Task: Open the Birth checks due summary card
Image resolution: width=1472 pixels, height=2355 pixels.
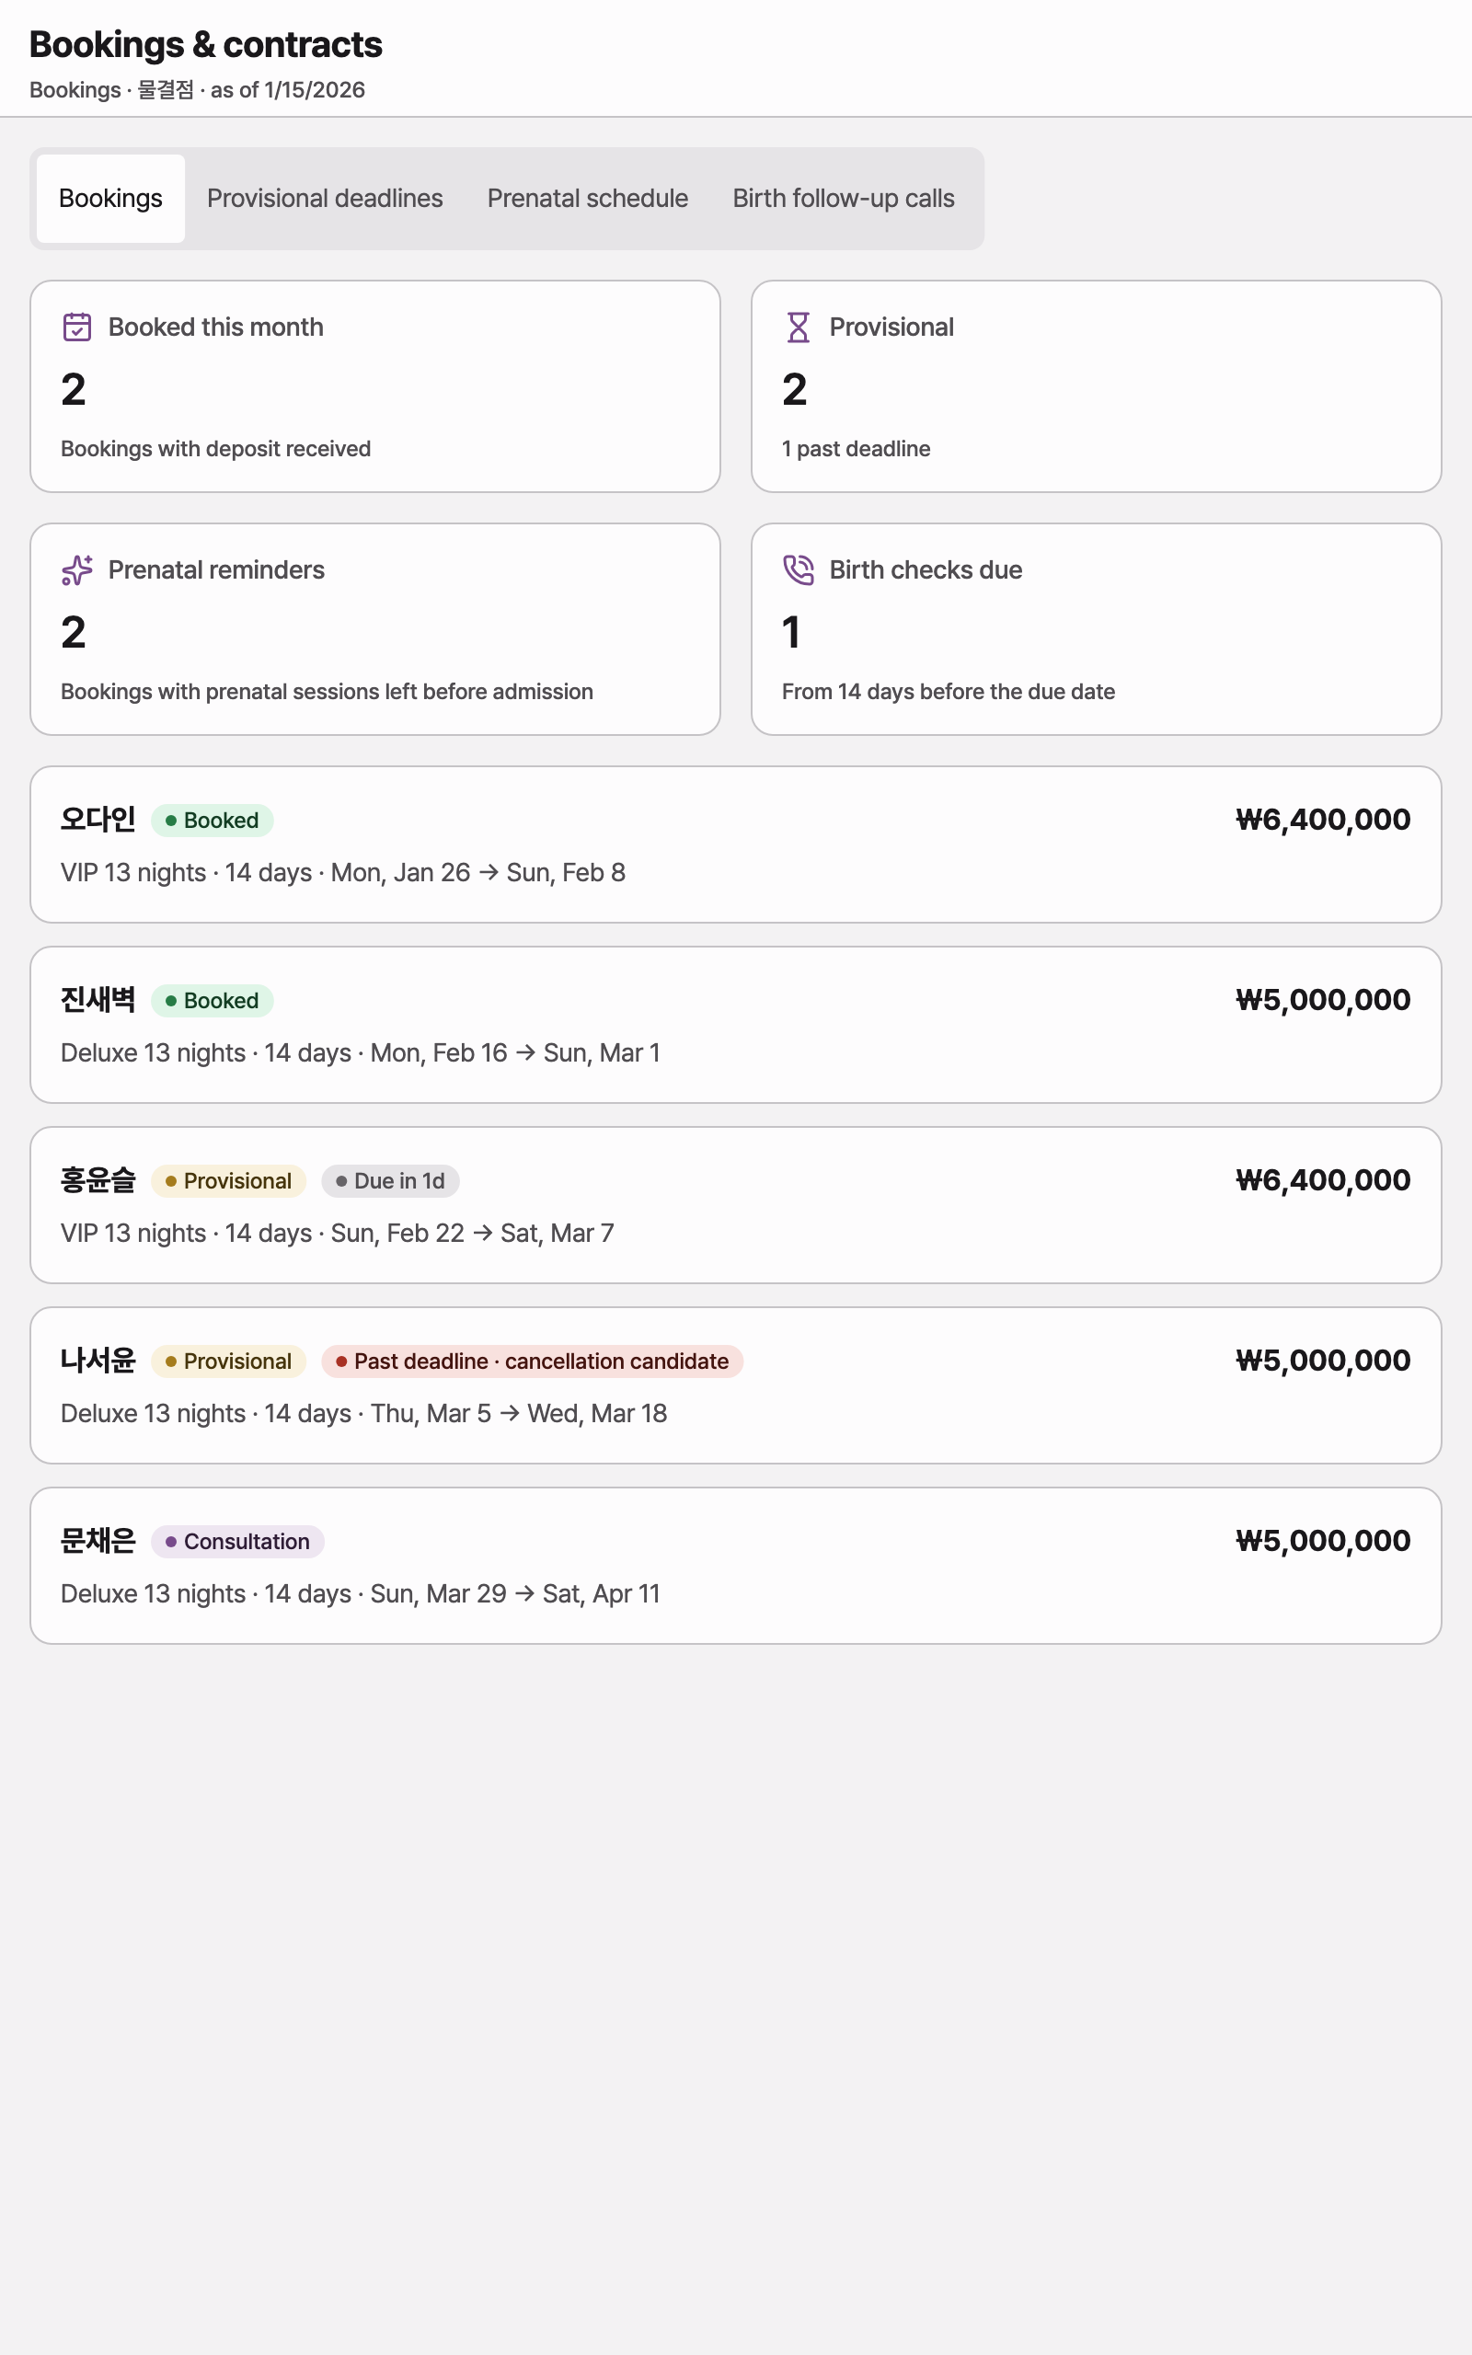Action: click(1097, 628)
